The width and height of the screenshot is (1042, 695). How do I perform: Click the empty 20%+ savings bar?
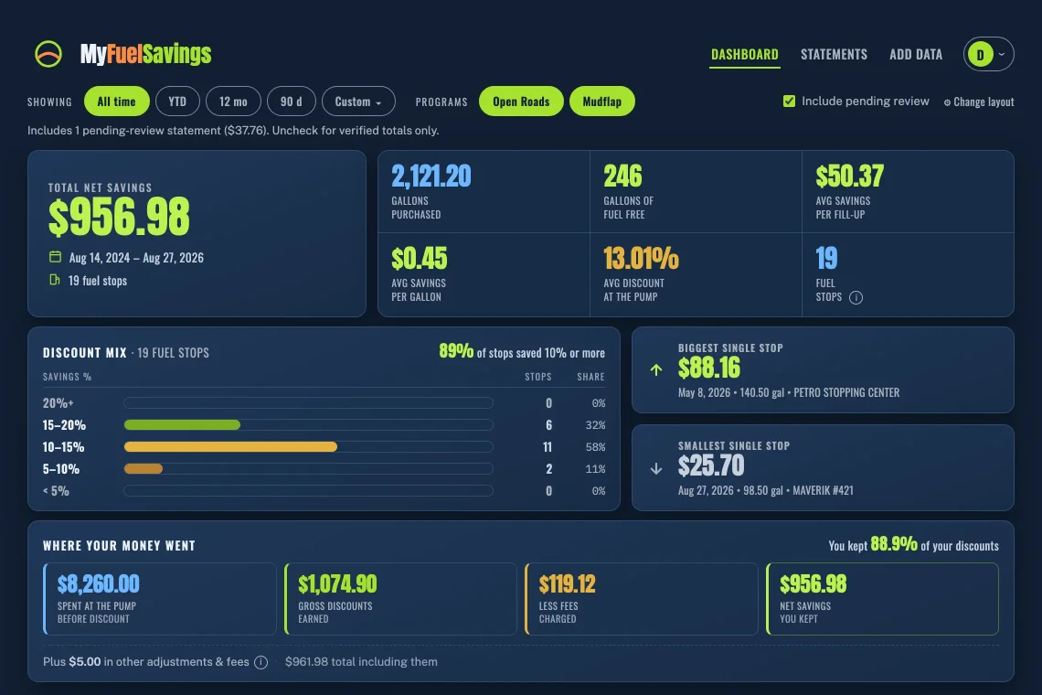(x=308, y=403)
